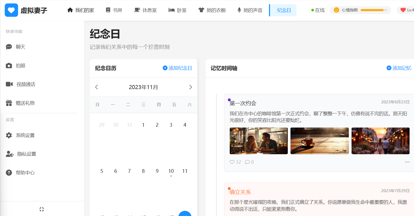Go to previous month in calendar
Viewport: 414px width, 216px height.
(97, 87)
